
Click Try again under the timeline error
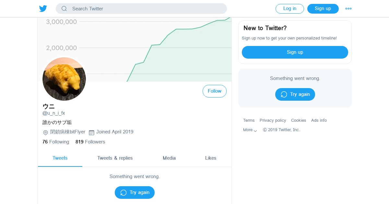tap(135, 192)
